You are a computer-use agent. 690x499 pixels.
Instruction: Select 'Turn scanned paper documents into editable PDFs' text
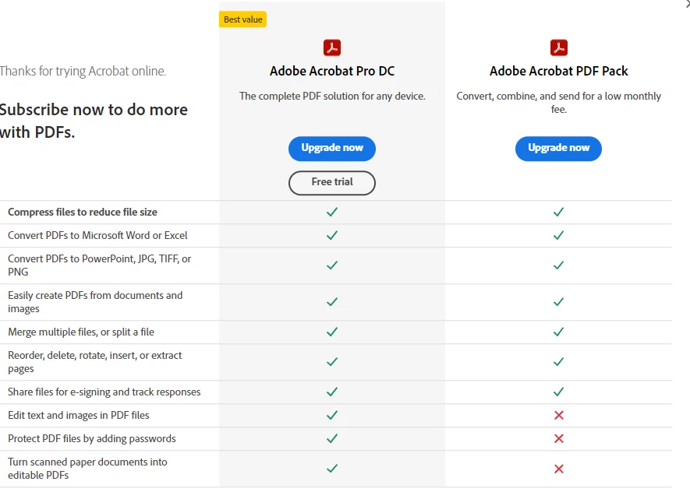[87, 469]
